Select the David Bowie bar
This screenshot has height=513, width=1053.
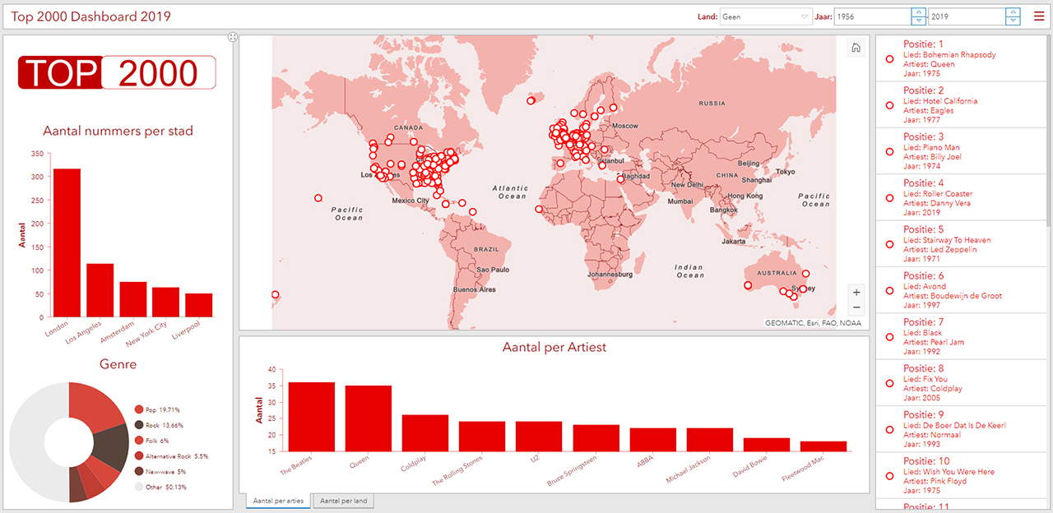tap(767, 445)
